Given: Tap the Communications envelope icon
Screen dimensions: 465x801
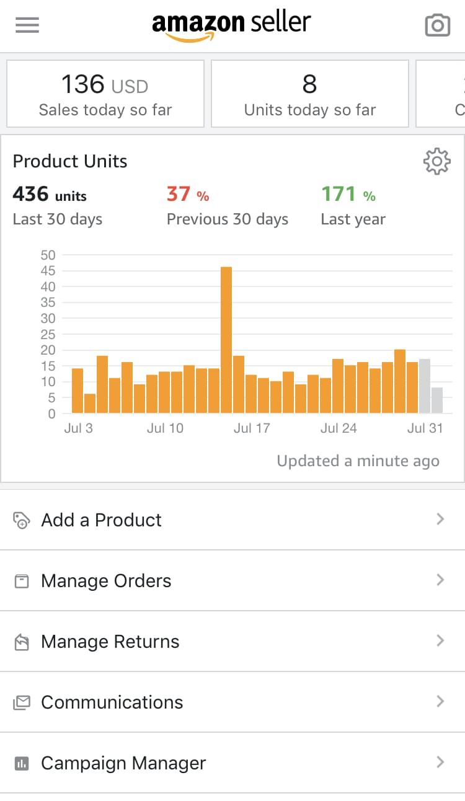Looking at the screenshot, I should (22, 702).
